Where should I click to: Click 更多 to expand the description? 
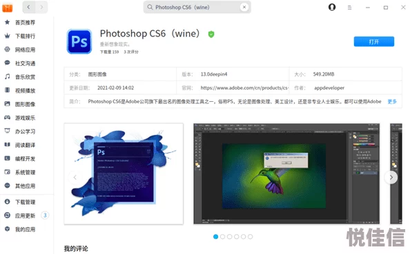pos(392,101)
